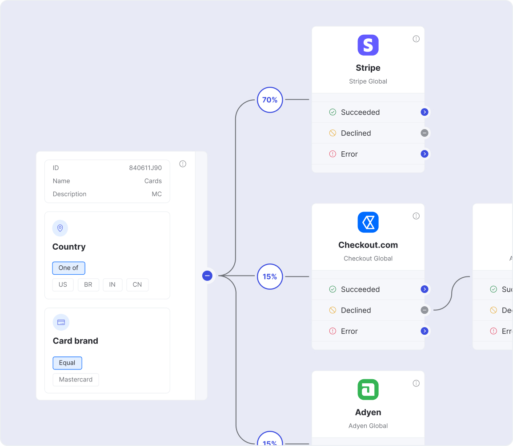Collapse Stripe Declined branch
Viewport: 513px width, 446px height.
425,133
